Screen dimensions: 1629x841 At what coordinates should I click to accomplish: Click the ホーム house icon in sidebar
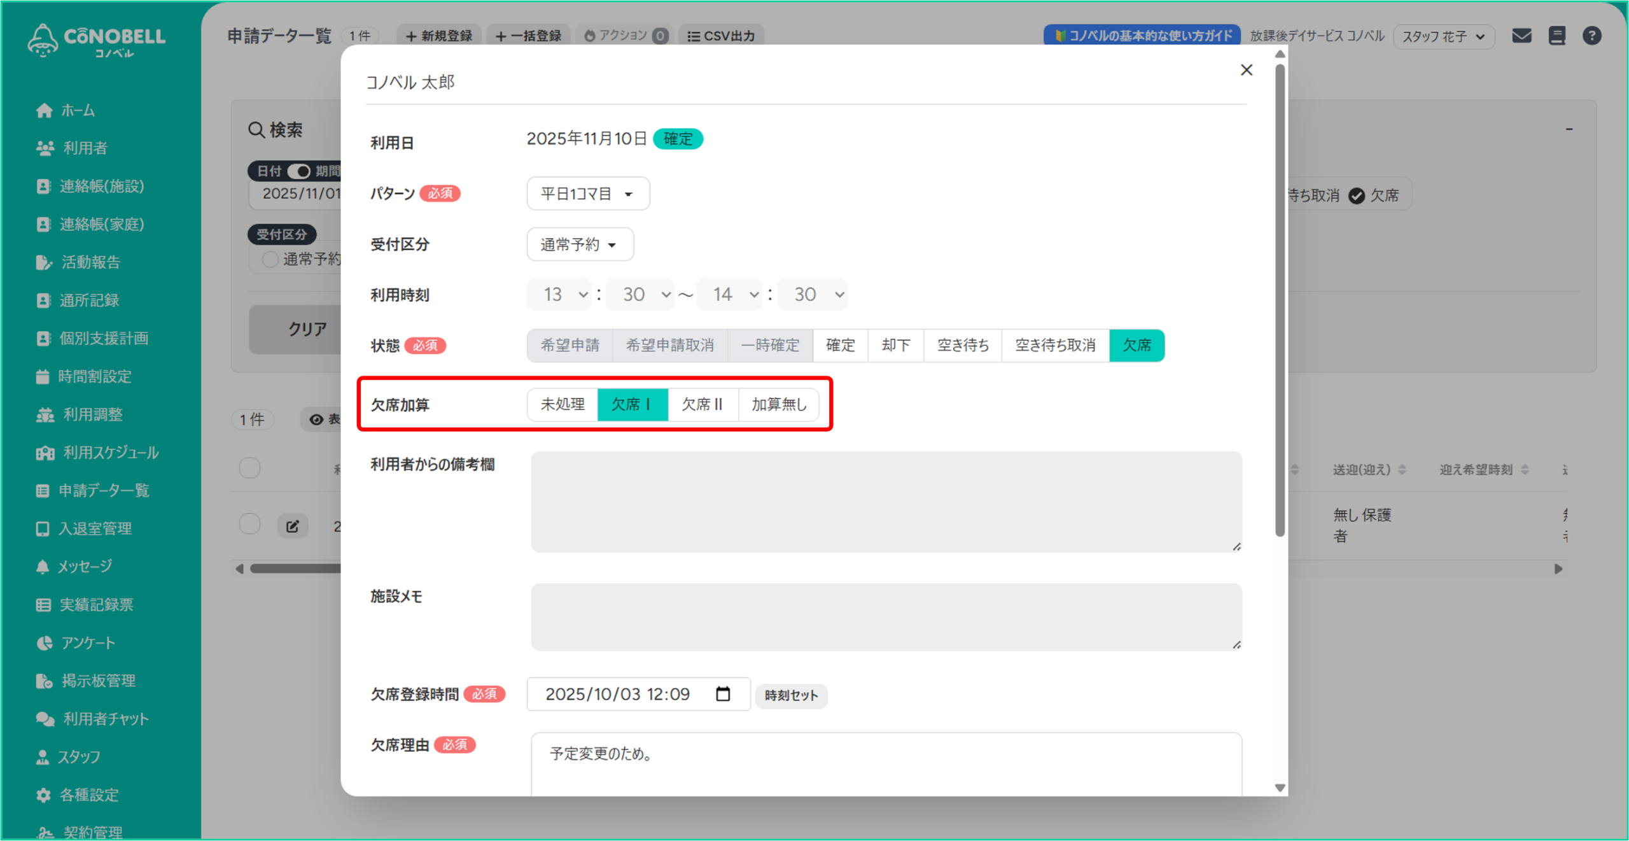coord(44,111)
